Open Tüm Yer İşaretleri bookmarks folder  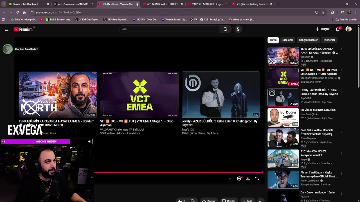coord(346,20)
